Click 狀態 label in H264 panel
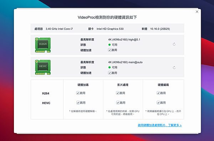Image resolution: width=214 pixels, height=141 pixels. [x=83, y=45]
